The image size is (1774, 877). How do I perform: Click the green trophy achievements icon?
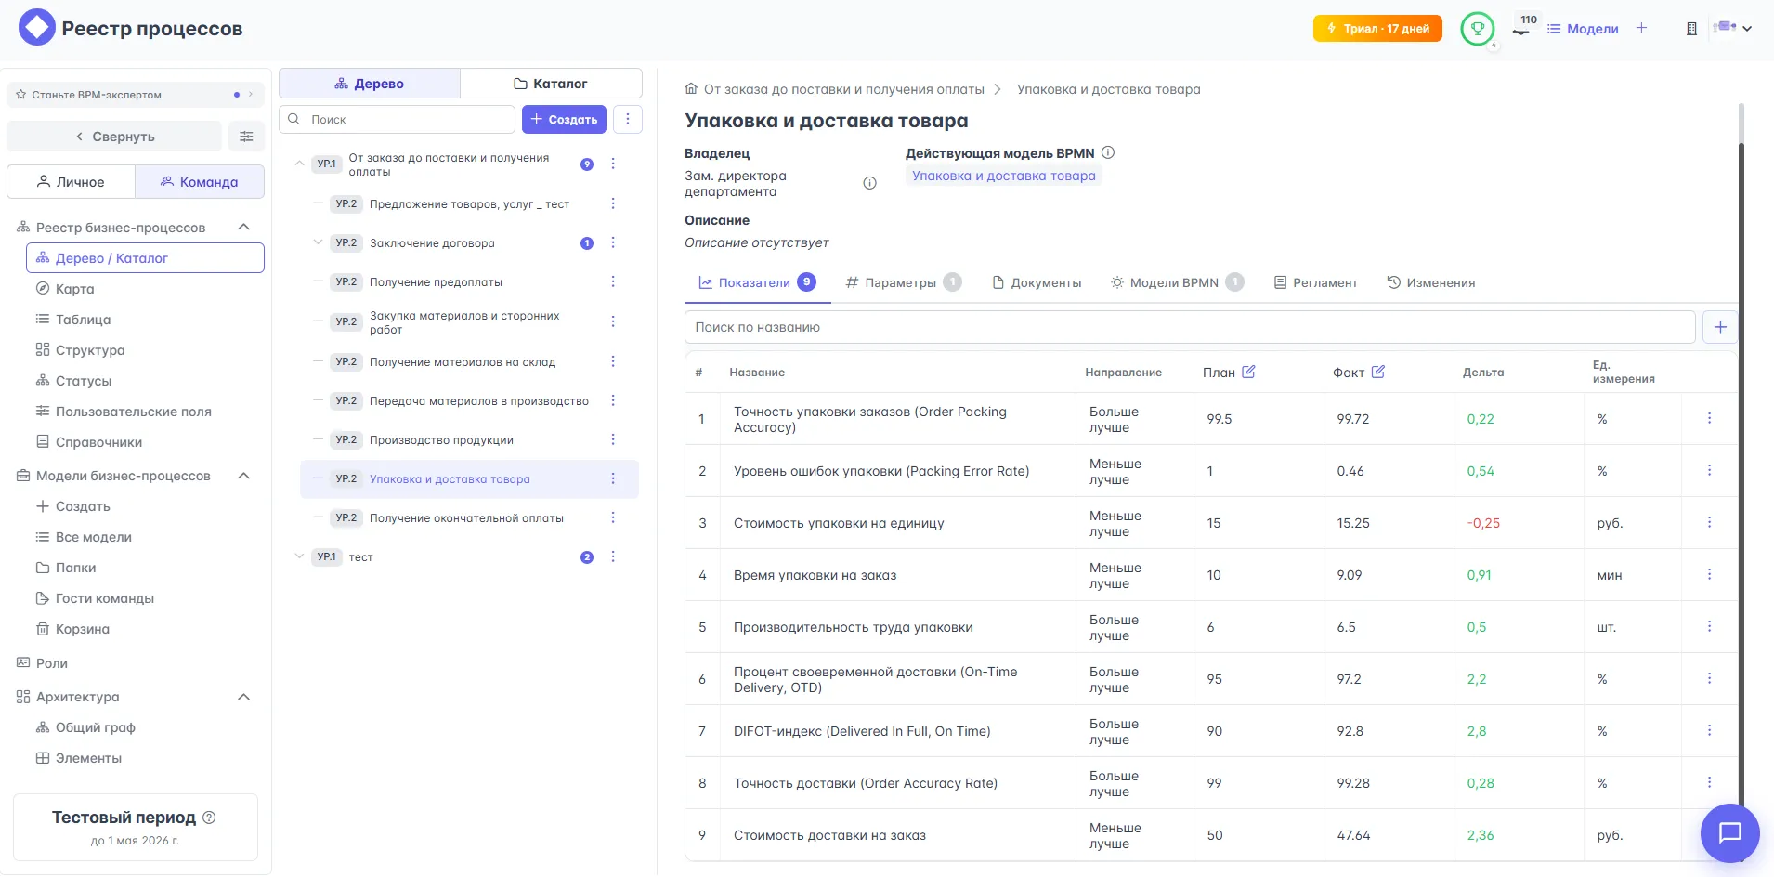point(1476,29)
